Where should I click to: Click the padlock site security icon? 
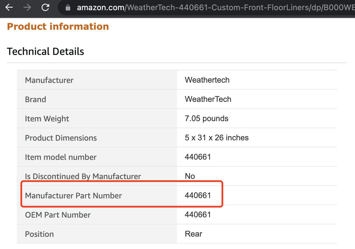68,8
